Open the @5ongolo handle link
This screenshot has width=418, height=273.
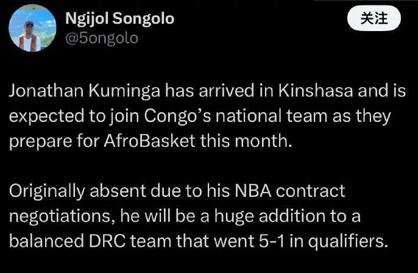[x=101, y=38]
